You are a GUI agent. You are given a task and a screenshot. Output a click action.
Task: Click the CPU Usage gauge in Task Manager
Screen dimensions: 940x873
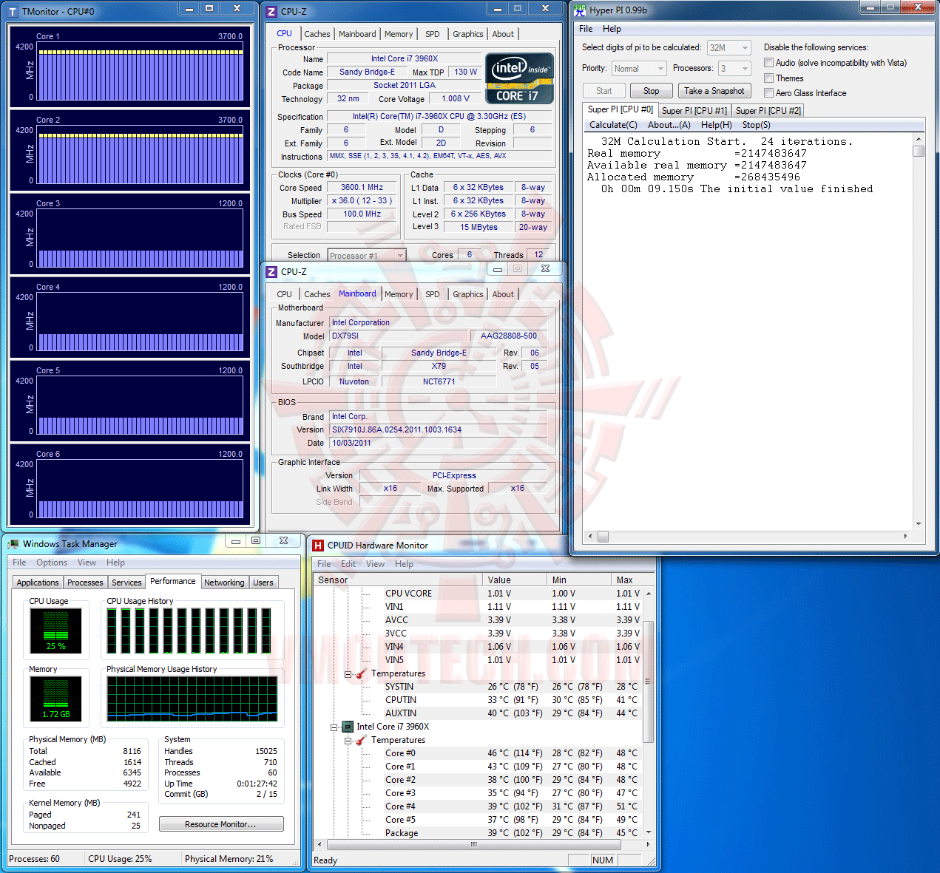click(55, 631)
